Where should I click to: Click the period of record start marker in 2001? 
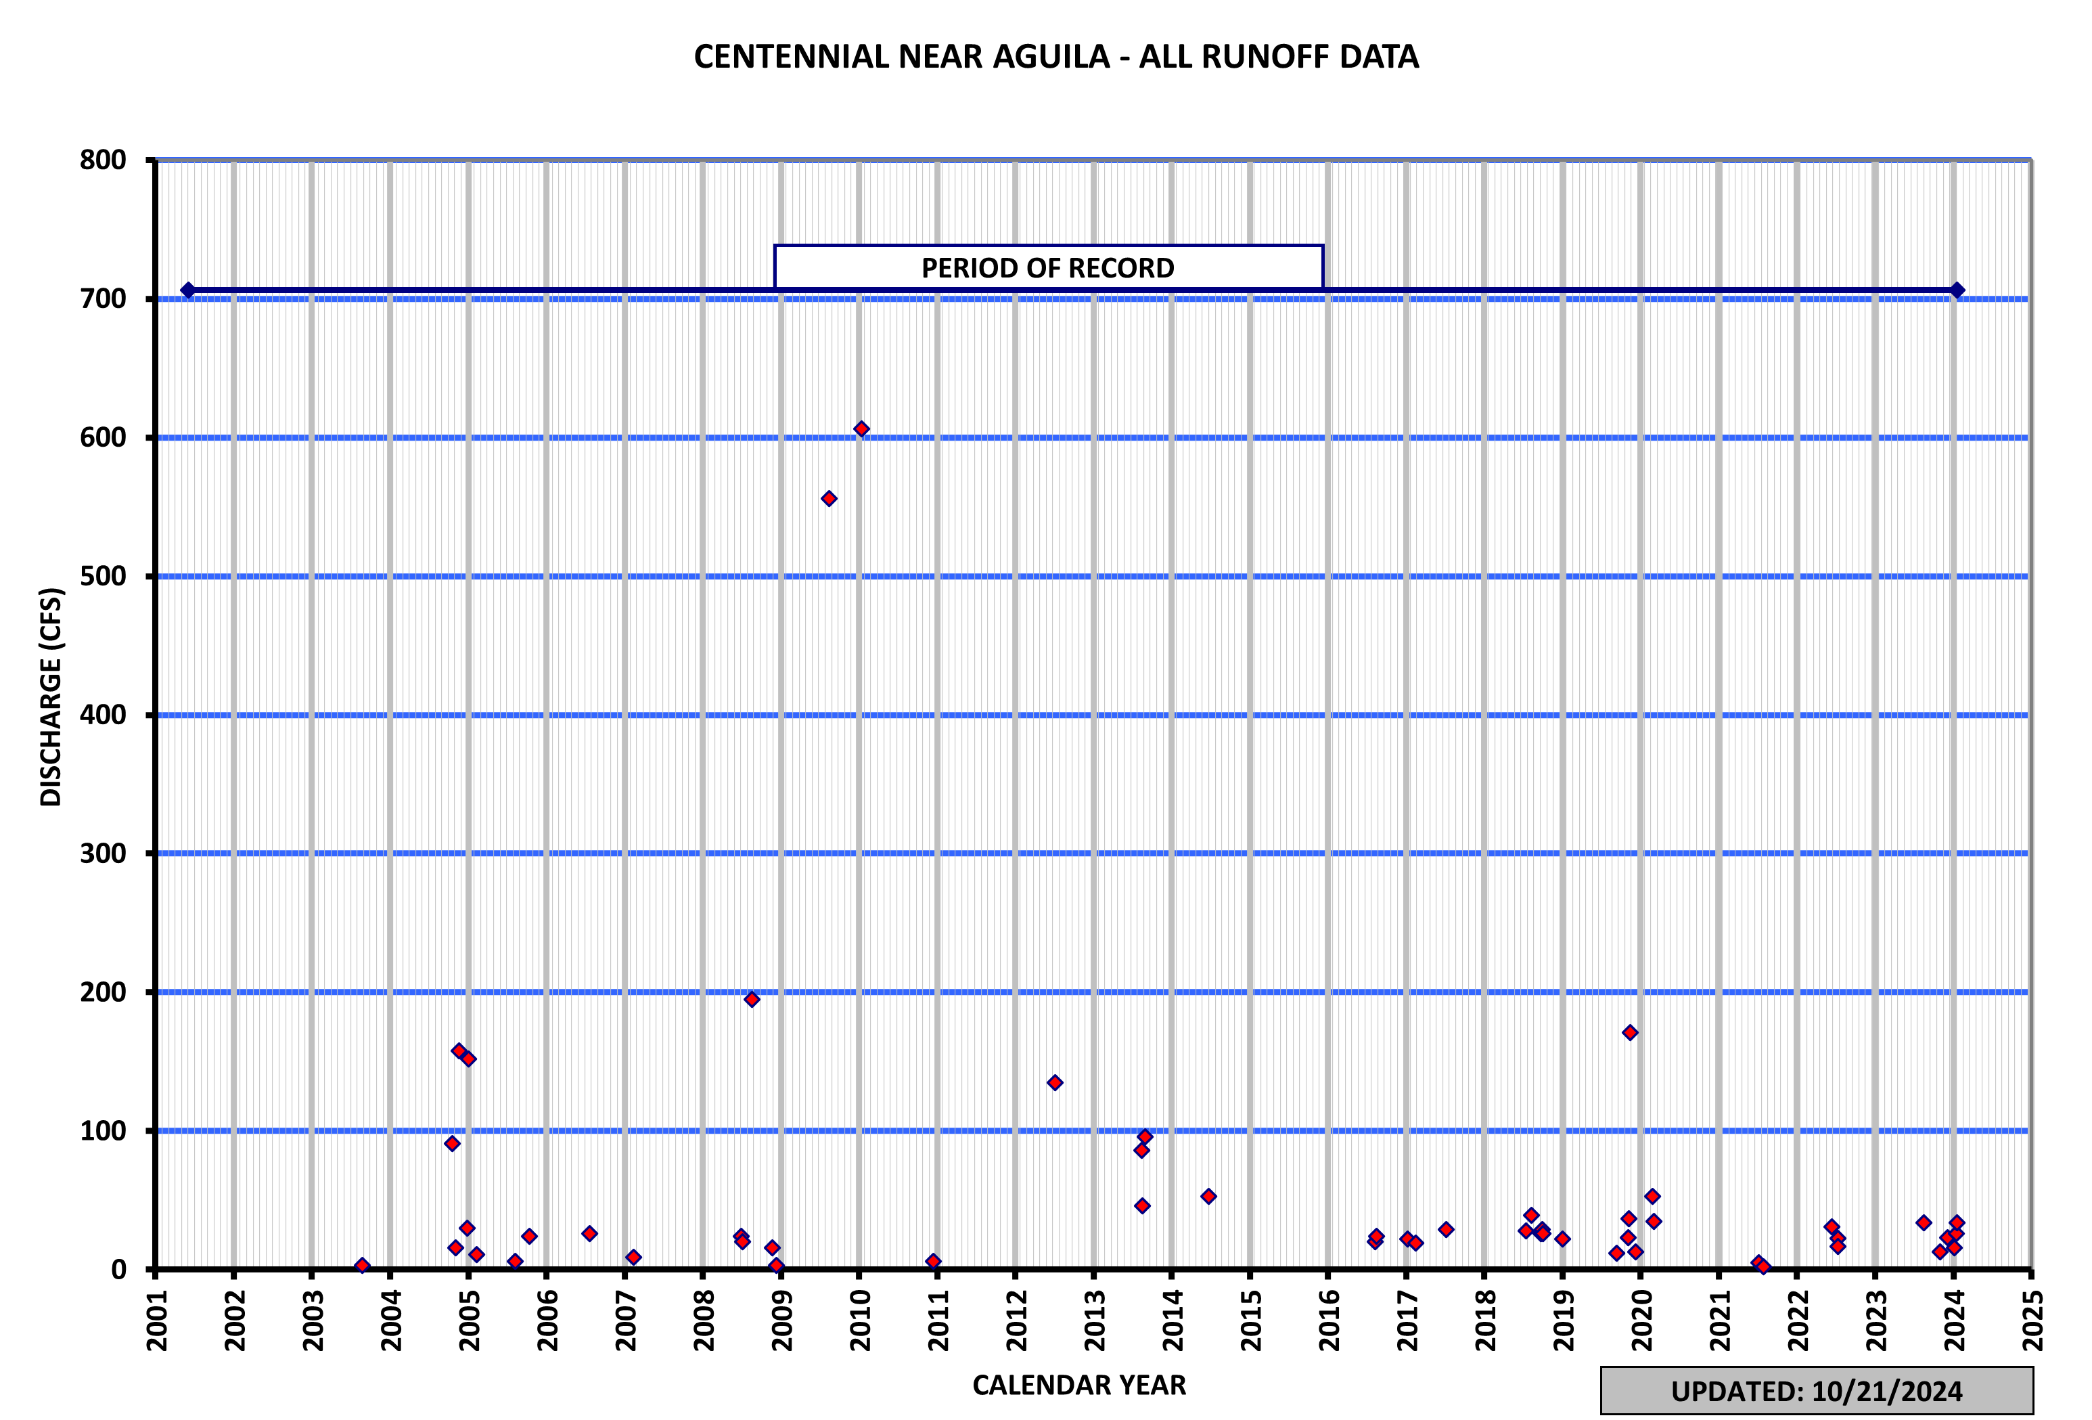187,290
